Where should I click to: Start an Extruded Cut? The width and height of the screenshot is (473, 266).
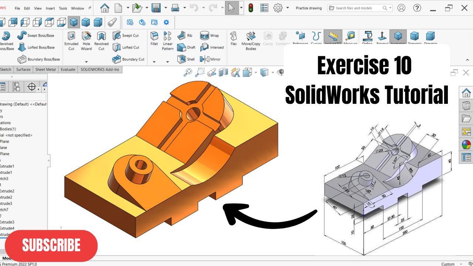point(71,41)
